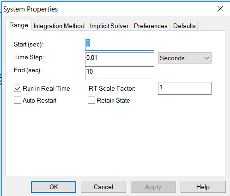Select the Range tab
Screen dimensions: 230x196
[18, 25]
